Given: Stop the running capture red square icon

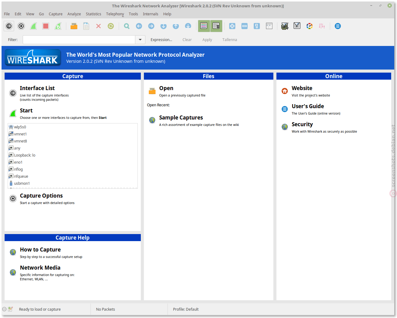Looking at the screenshot, I should (x=46, y=26).
